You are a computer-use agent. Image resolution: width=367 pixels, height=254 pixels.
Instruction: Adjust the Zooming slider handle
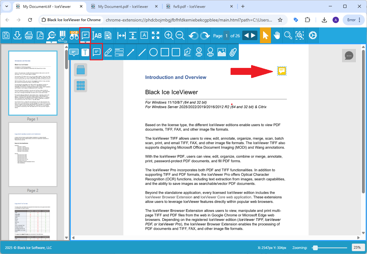(x=315, y=248)
